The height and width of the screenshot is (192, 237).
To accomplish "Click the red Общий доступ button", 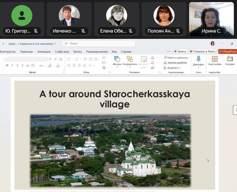I will (x=228, y=51).
